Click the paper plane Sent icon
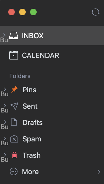The image size is (104, 184). click(14, 106)
